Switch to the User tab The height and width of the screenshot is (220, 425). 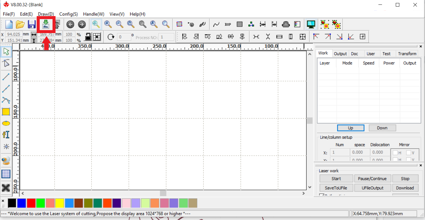[x=371, y=54]
